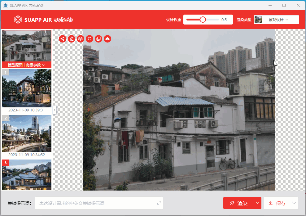
Task: Click the 保存 save button
Action: pos(277,203)
